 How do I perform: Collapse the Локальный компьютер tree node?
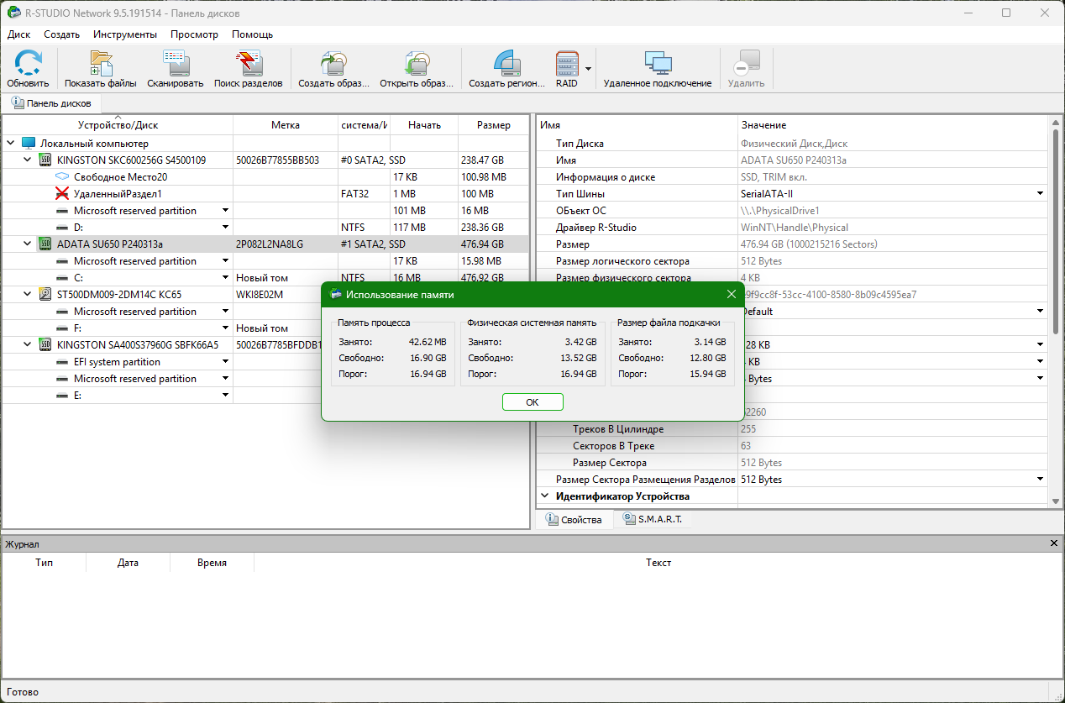10,144
